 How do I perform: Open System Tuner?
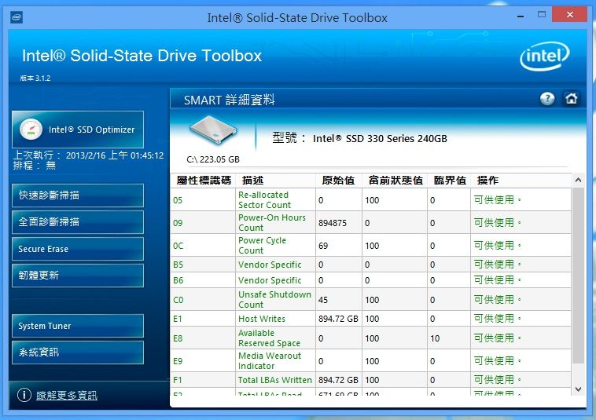pos(78,326)
